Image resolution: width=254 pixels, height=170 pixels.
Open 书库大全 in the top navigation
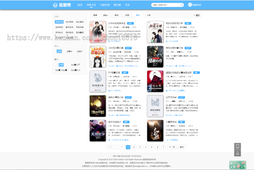coord(91,5)
